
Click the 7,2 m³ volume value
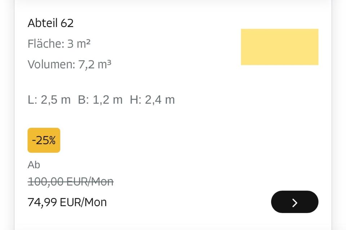point(95,65)
